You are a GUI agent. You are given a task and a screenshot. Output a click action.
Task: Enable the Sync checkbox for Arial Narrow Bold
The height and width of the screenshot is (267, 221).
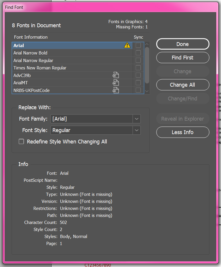click(x=138, y=53)
